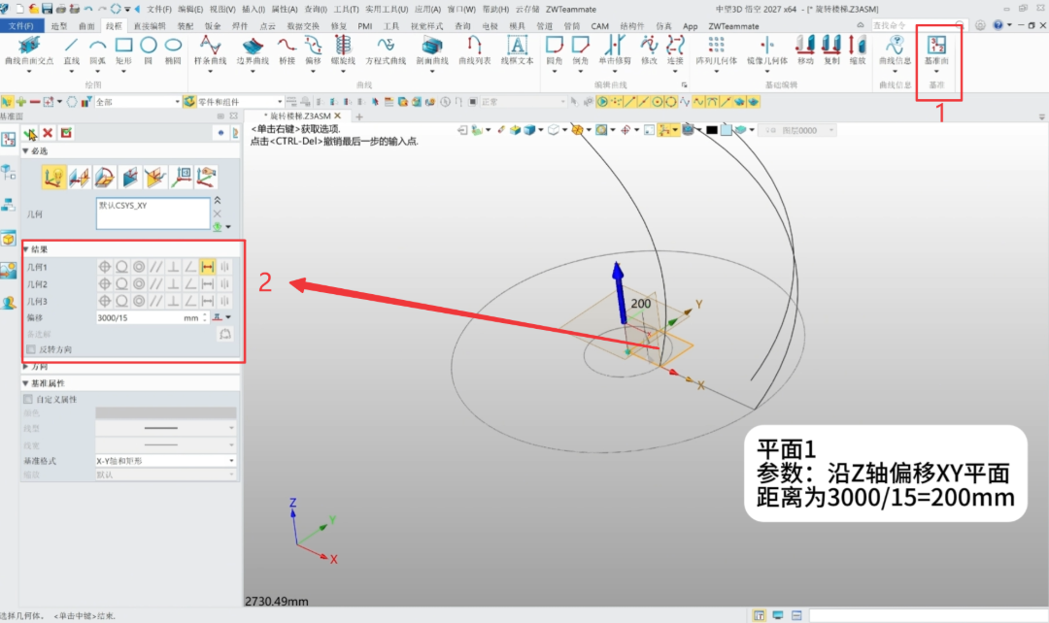1049x623 pixels.
Task: Click the light blue color swatch in view toolbar
Action: point(726,130)
